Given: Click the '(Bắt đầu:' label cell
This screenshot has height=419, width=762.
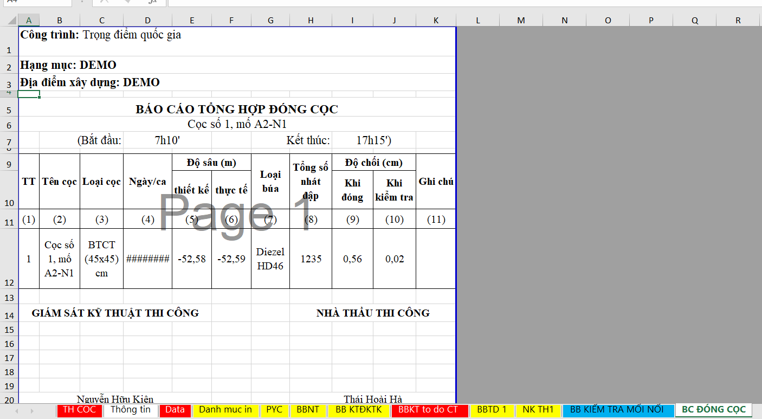Looking at the screenshot, I should (100, 140).
